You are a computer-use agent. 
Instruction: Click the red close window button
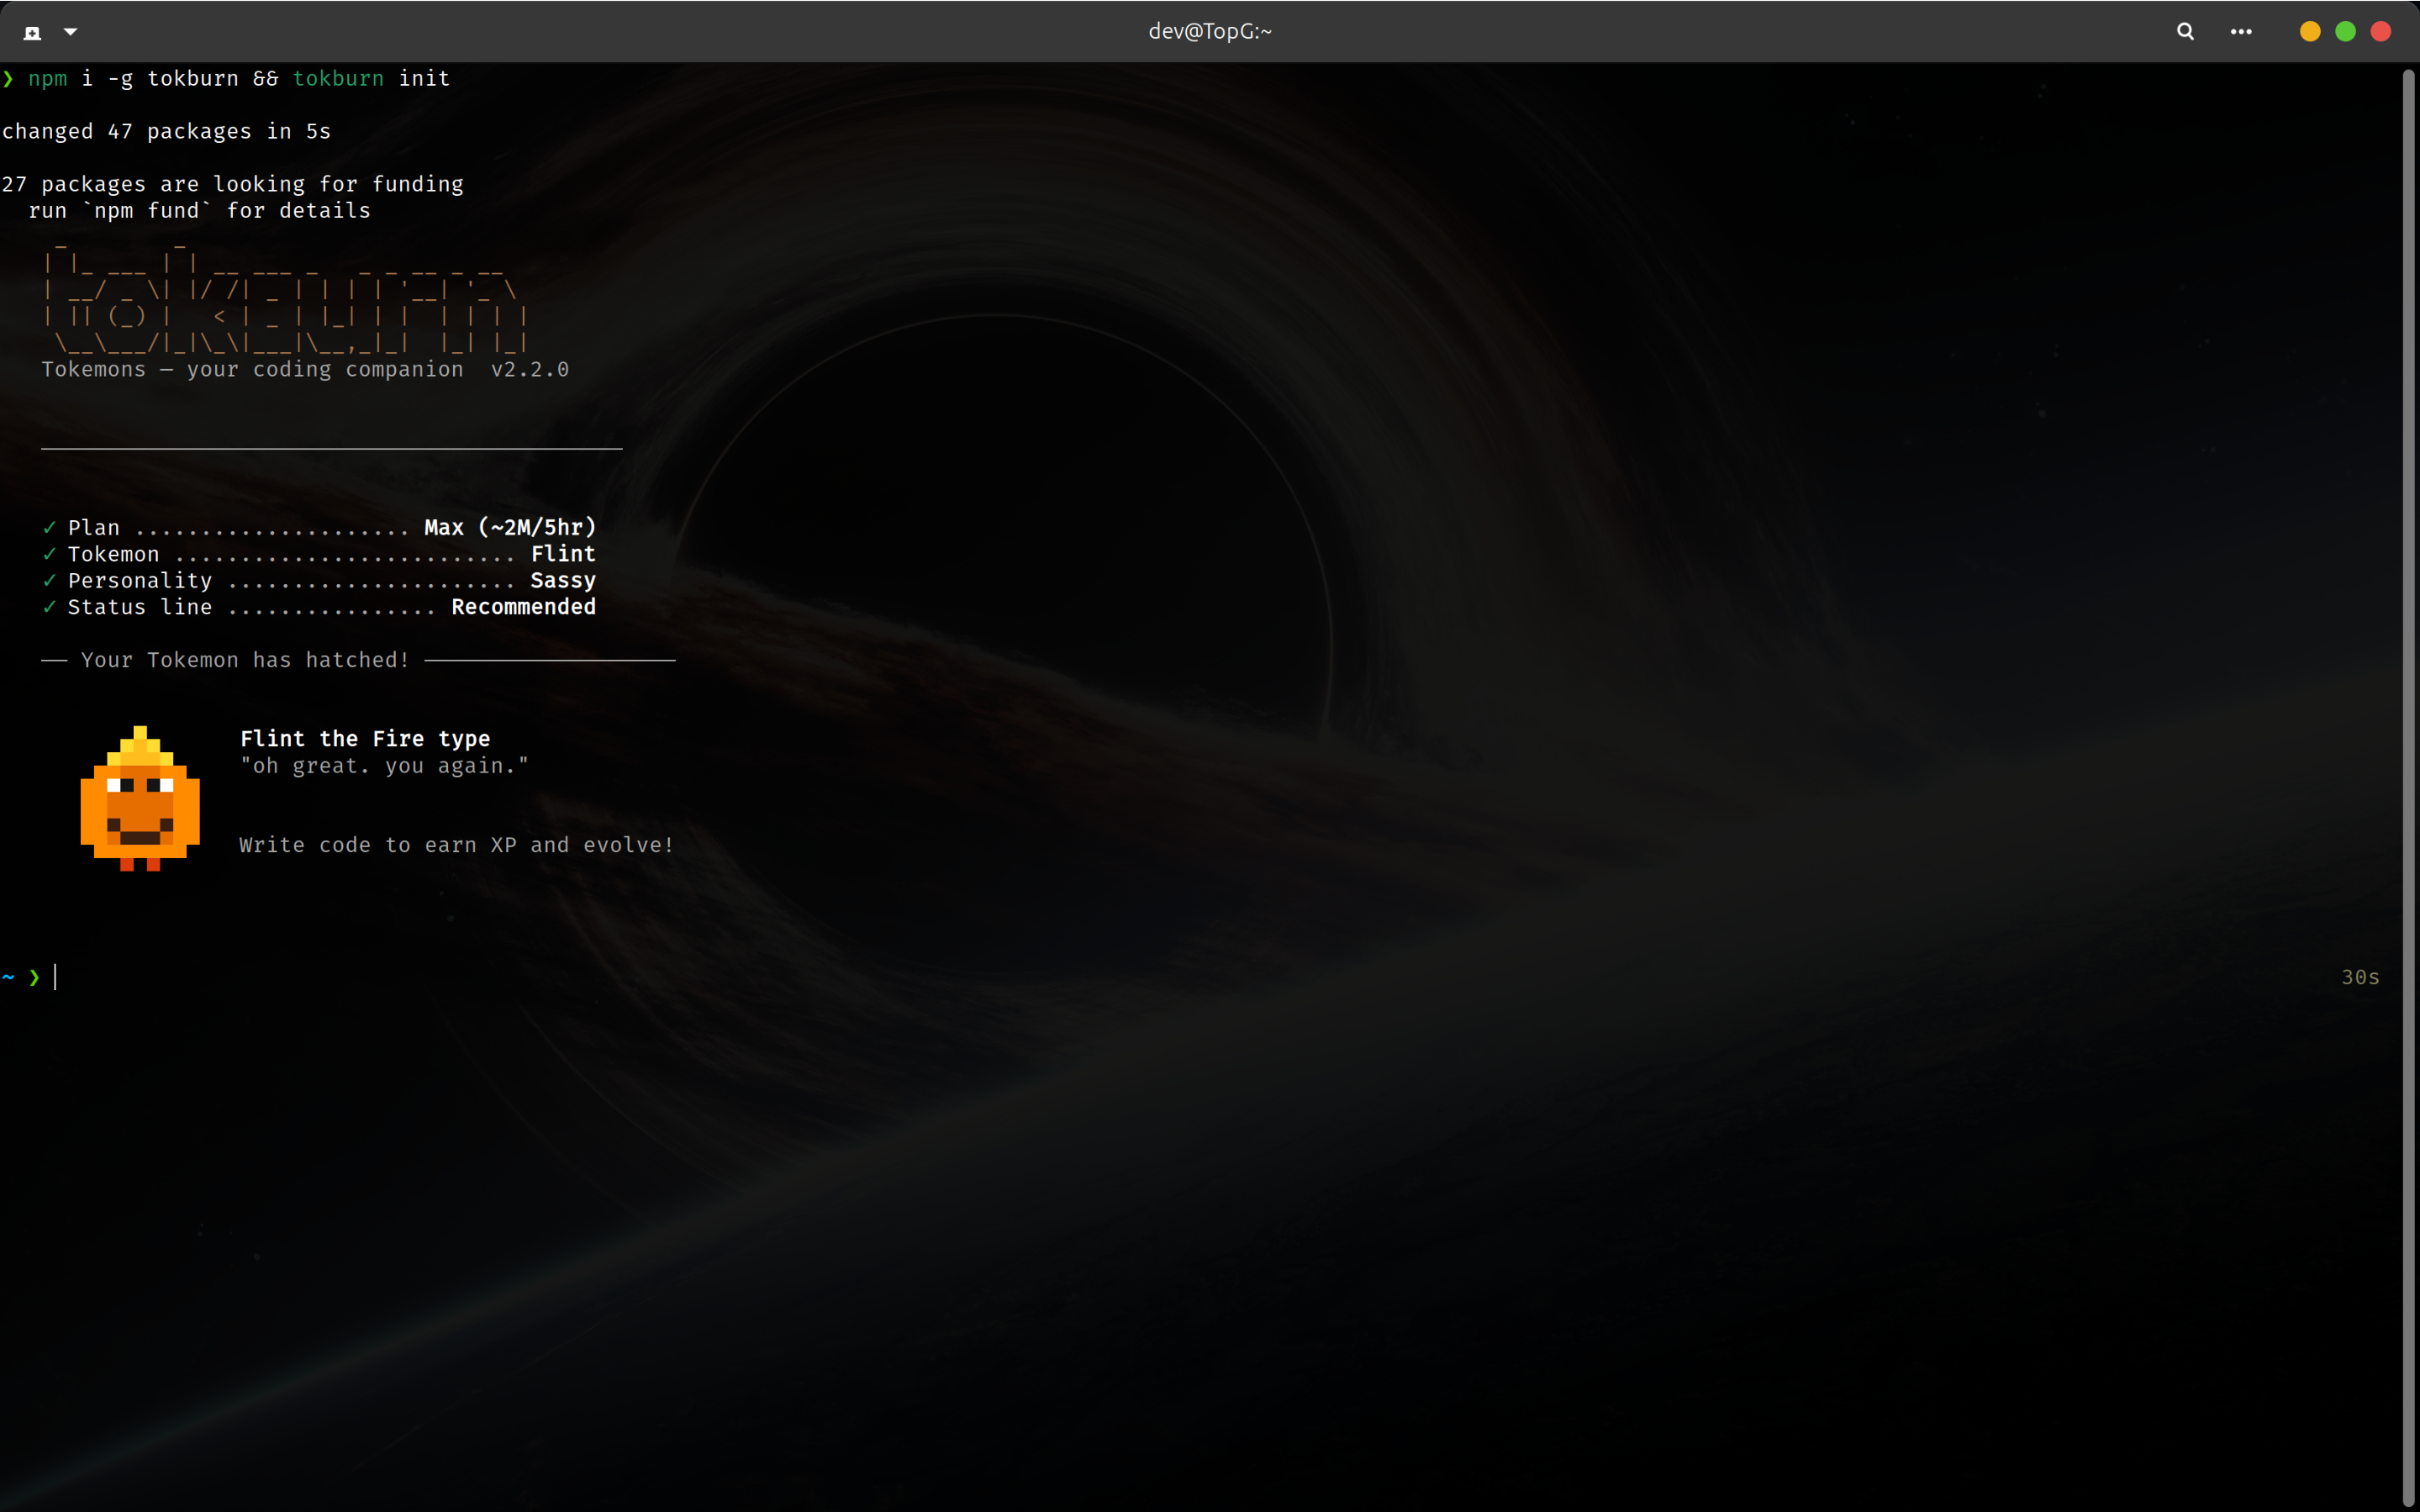coord(2381,32)
